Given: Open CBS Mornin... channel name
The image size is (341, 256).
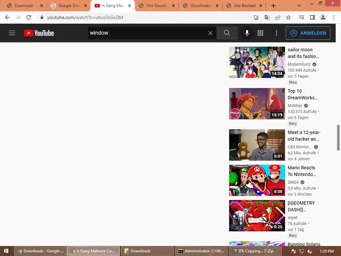Looking at the screenshot, I should [299, 147].
